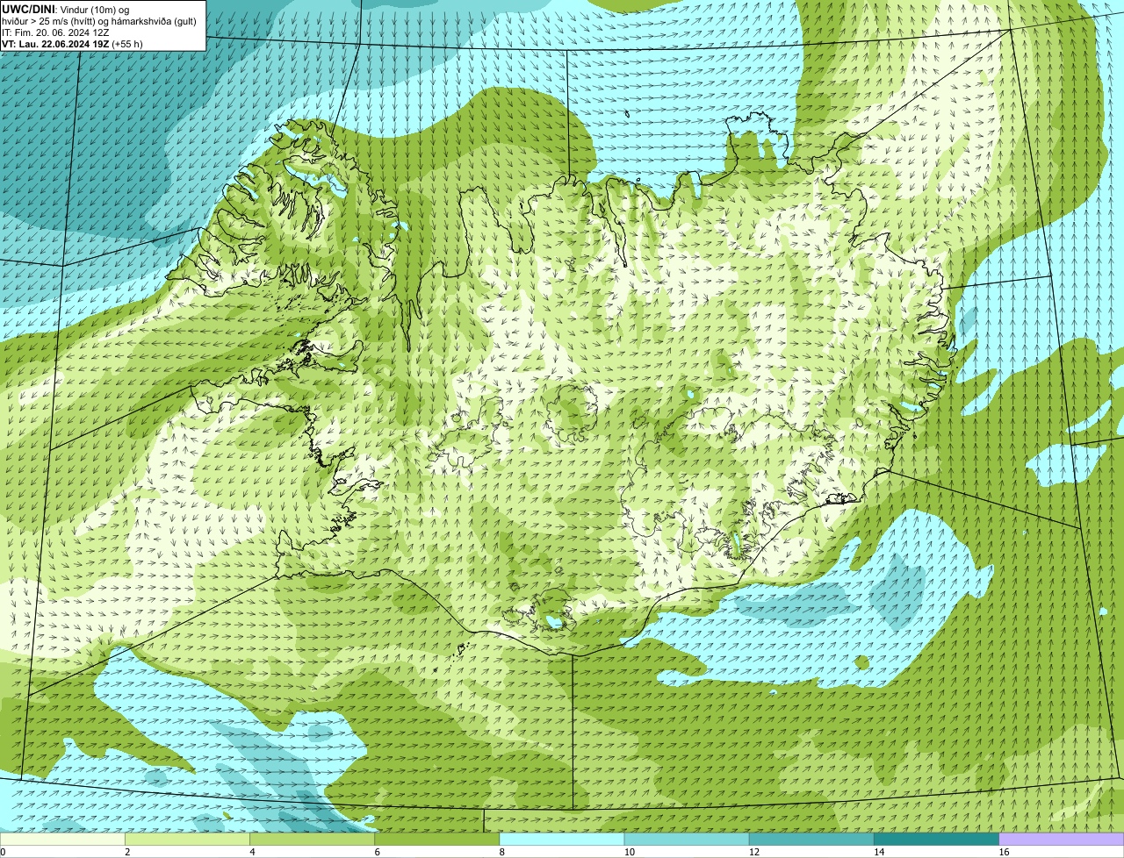
Task: Click the light yellow-green 2–4 legend swatch
Action: pos(188,840)
